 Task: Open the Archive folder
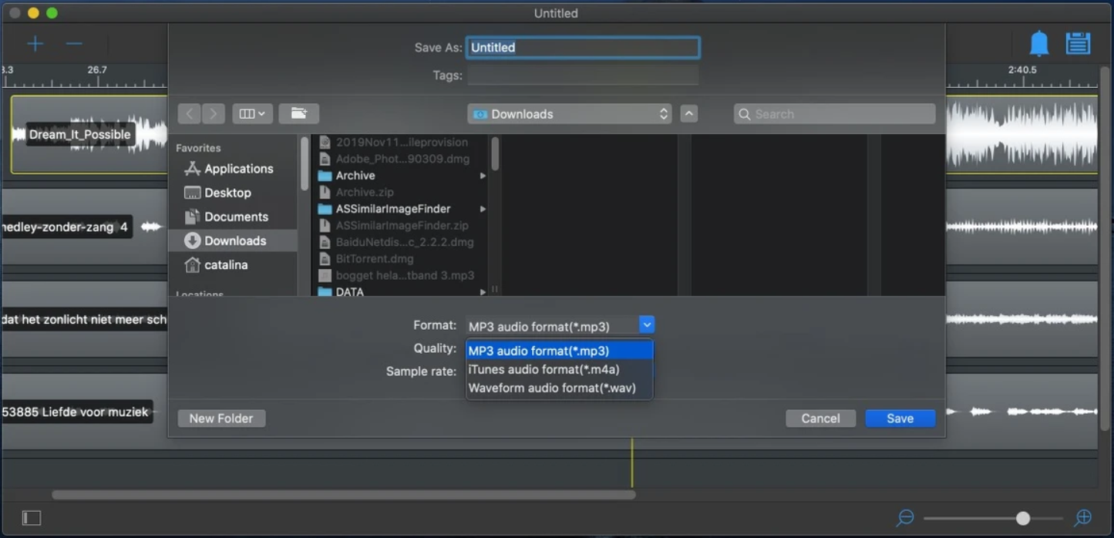402,176
